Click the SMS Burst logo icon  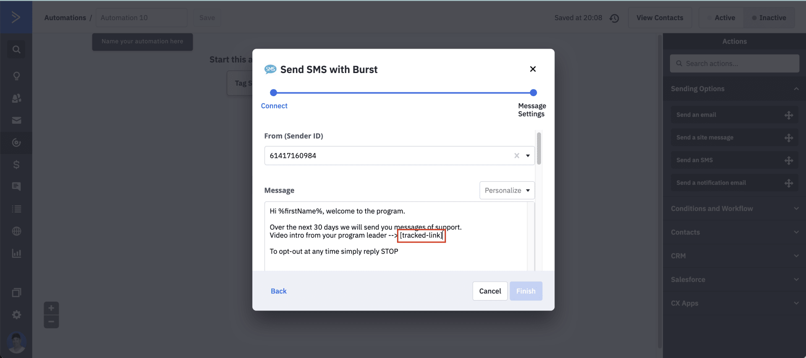pos(270,69)
